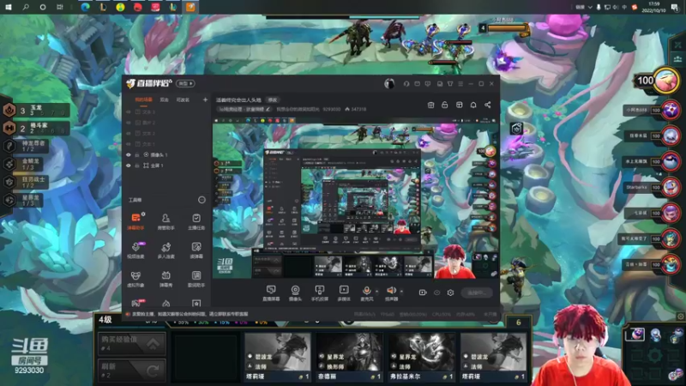Toggle visibility of 图片 2 source
The height and width of the screenshot is (386, 686).
click(128, 123)
